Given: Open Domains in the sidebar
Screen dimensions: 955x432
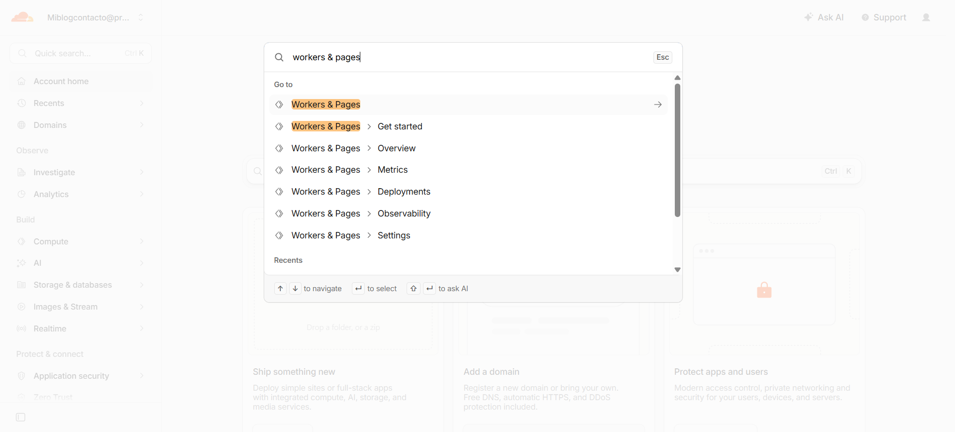Looking at the screenshot, I should [81, 125].
